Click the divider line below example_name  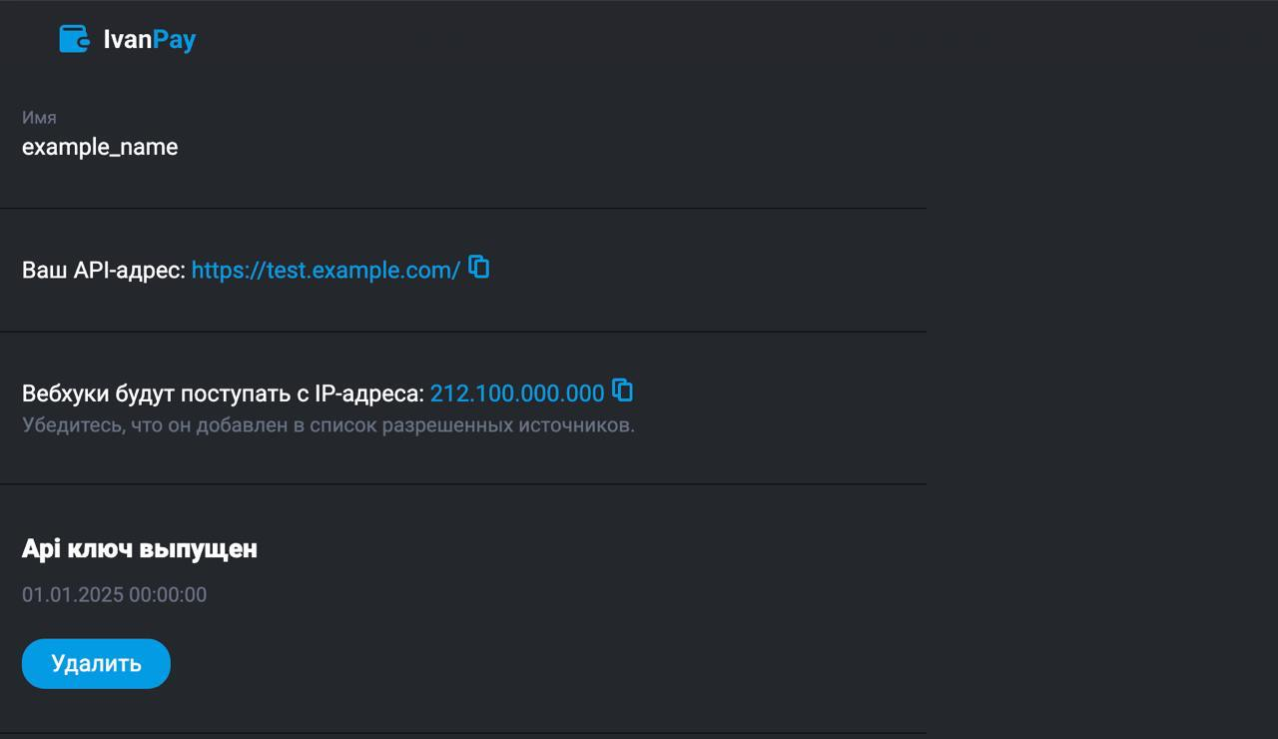463,208
